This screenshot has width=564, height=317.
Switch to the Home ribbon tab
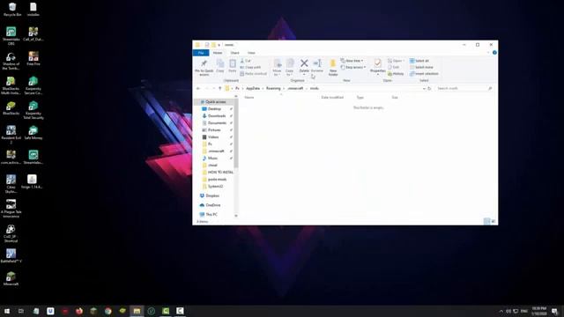click(x=218, y=53)
